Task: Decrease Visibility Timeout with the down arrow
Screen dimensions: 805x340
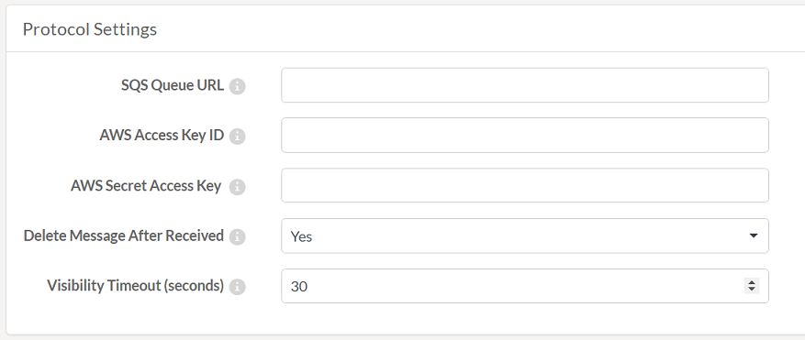Action: [752, 290]
